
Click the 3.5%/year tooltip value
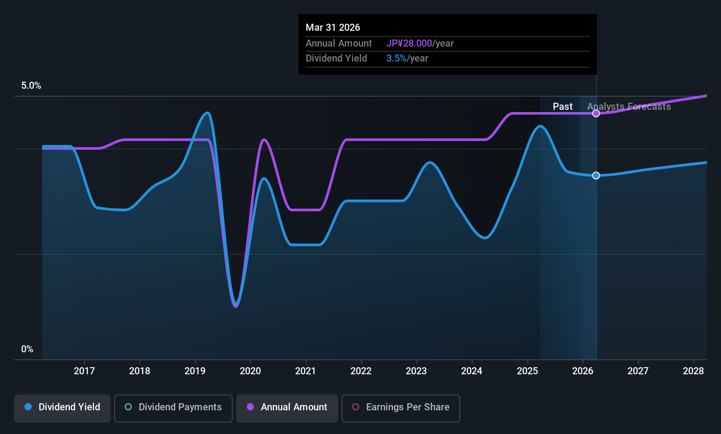(x=407, y=58)
